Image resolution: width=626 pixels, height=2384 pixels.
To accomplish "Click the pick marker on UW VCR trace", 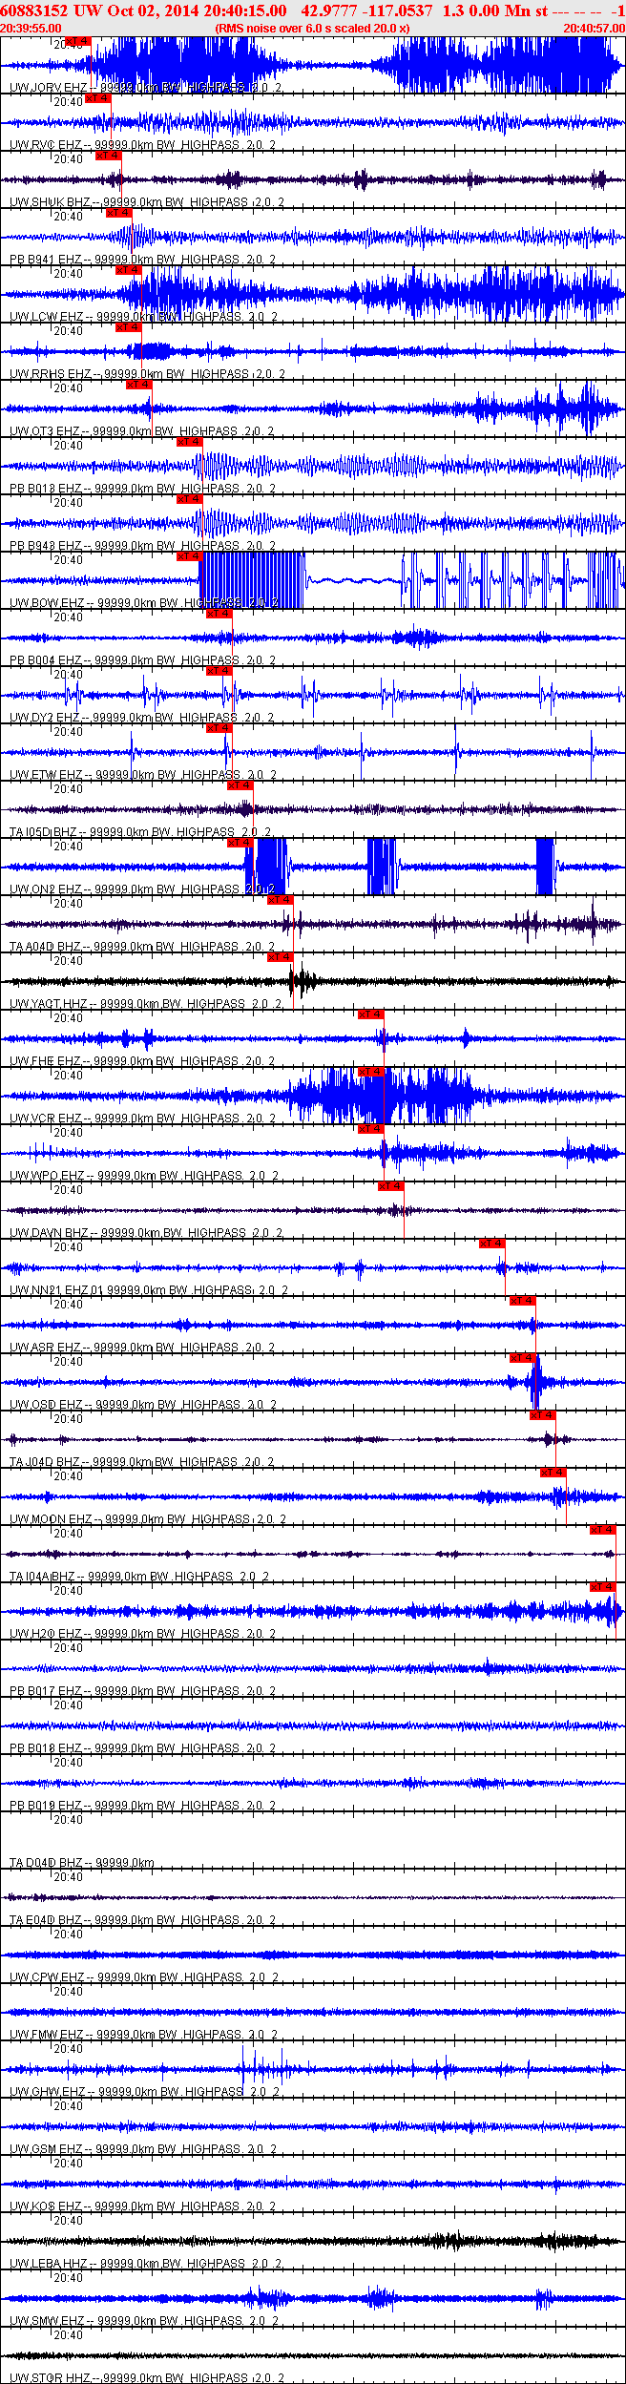I will tap(370, 1072).
